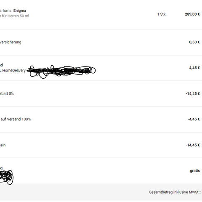Click the scribbled-out payment method
The height and width of the screenshot is (202, 202).
(x=7, y=177)
